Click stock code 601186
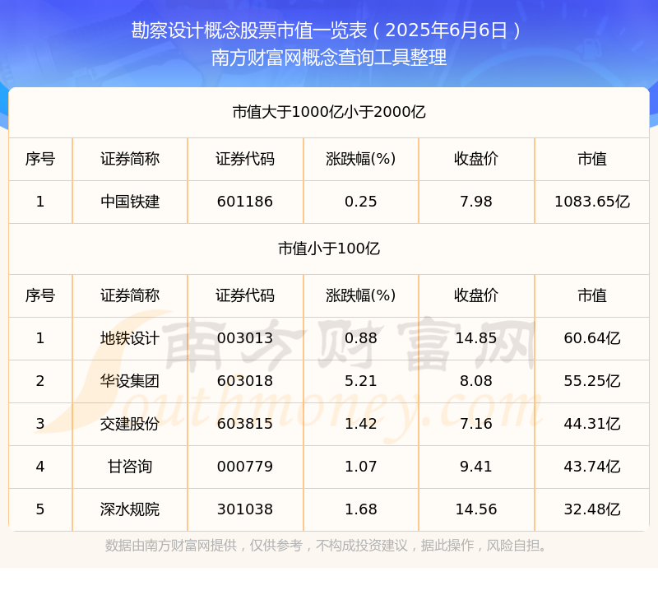The width and height of the screenshot is (658, 609). (245, 202)
